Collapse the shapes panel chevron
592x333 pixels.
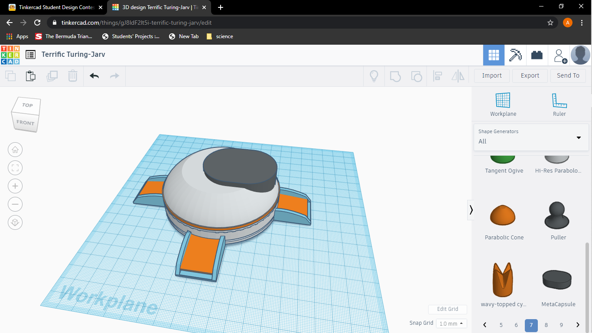pyautogui.click(x=471, y=210)
